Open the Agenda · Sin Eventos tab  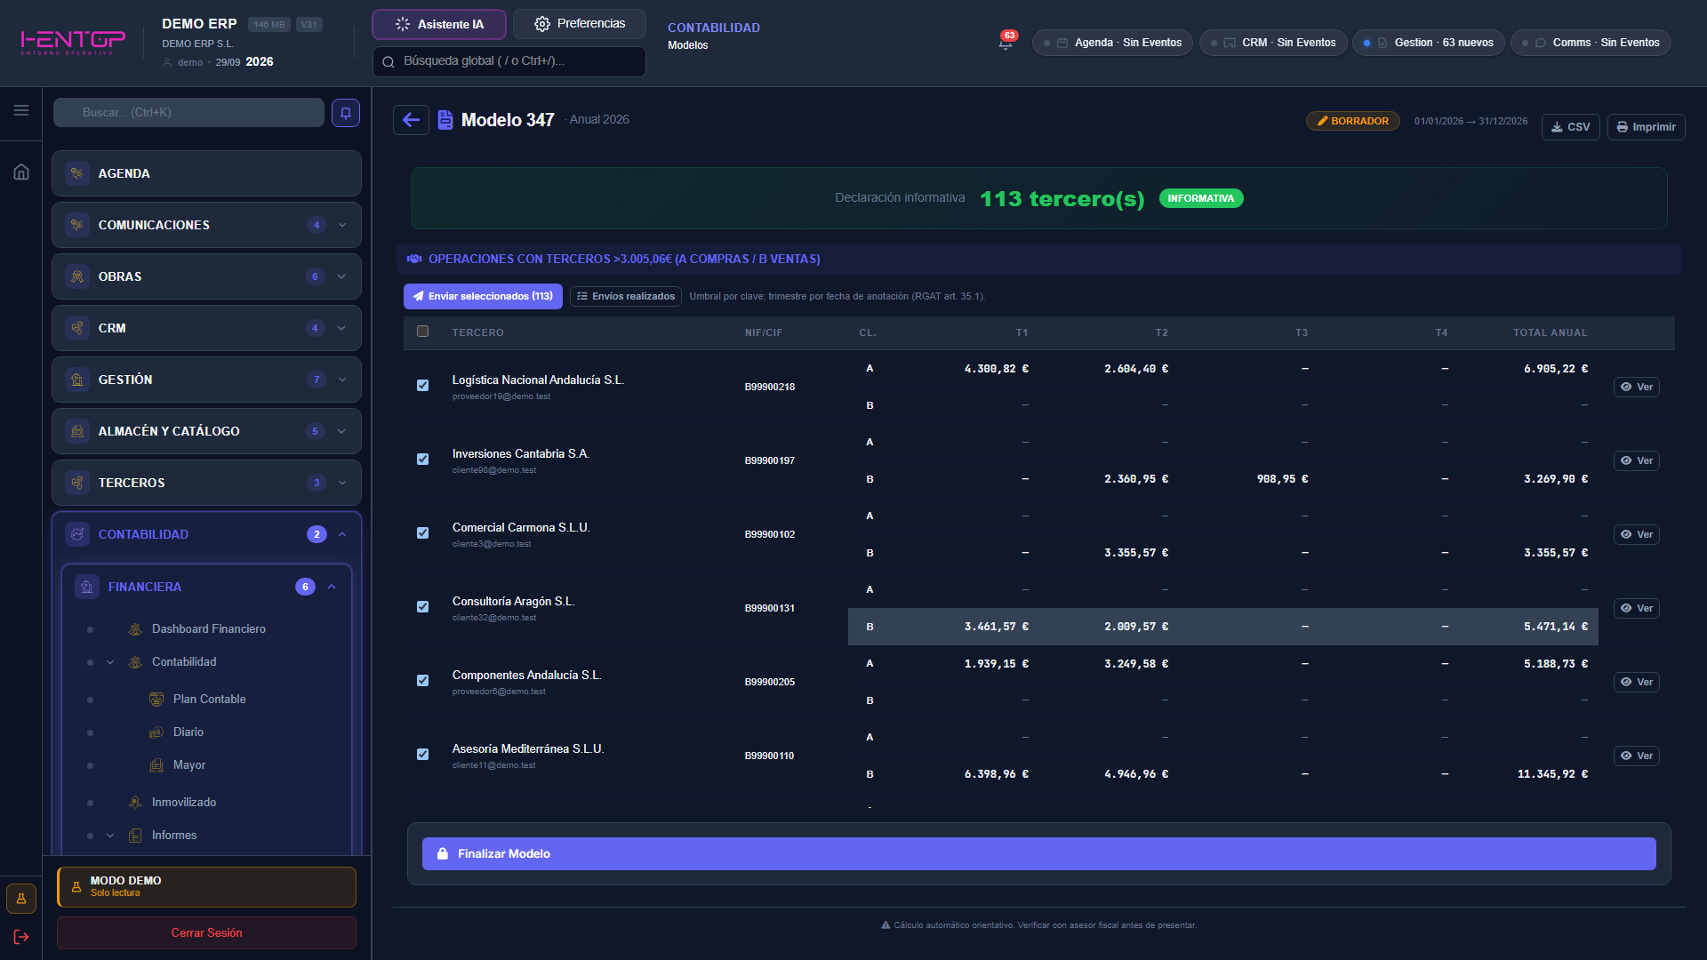tap(1113, 43)
